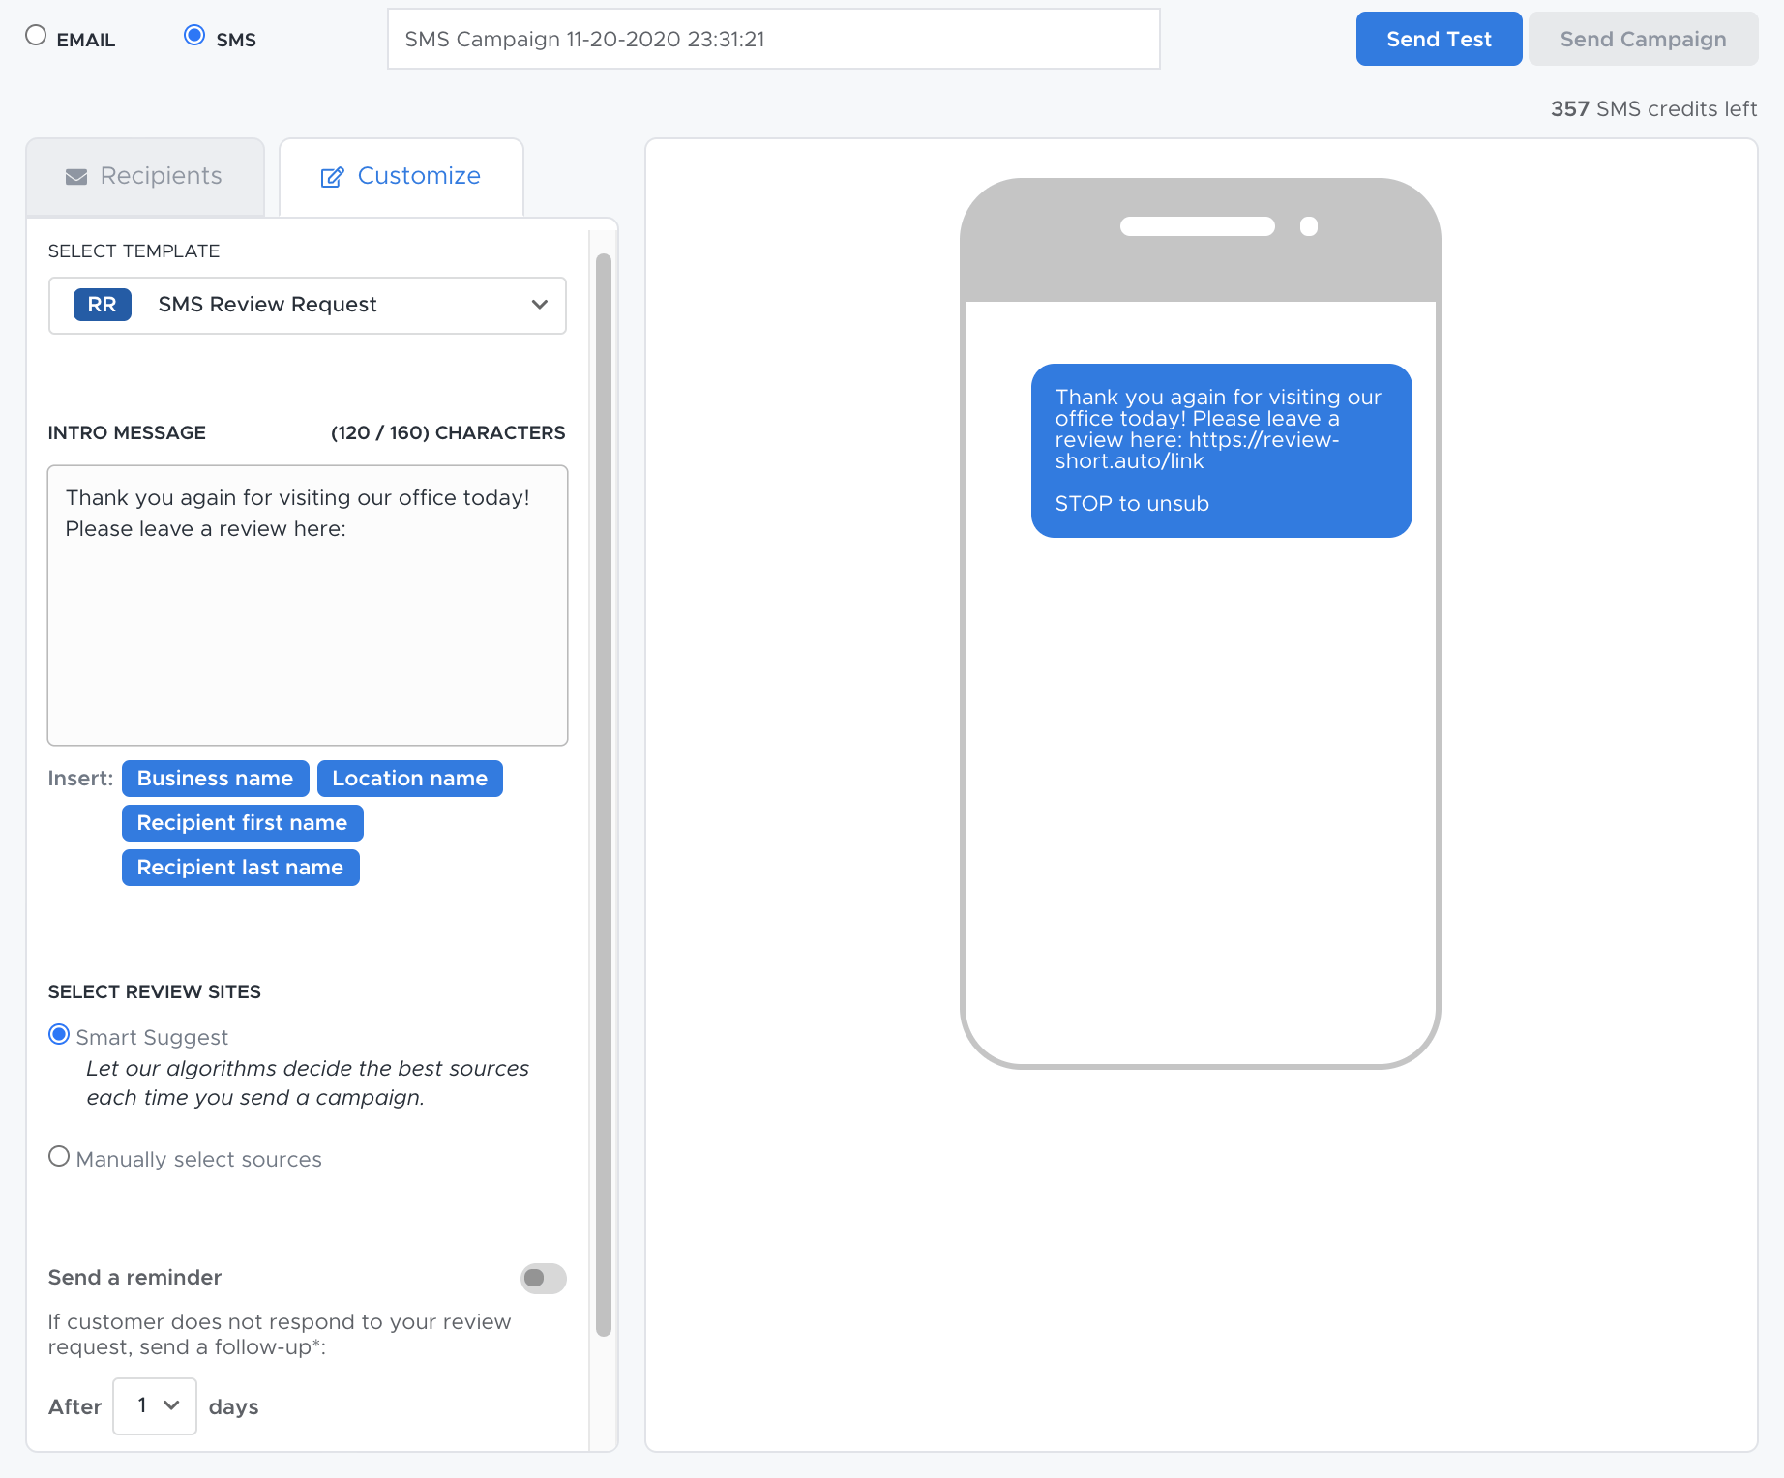This screenshot has height=1478, width=1784.
Task: Click the Send Test button
Action: (x=1439, y=39)
